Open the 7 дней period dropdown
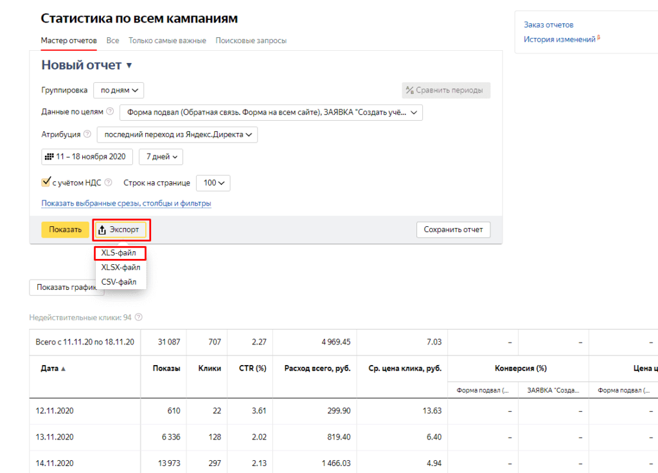658x473 pixels. click(161, 157)
